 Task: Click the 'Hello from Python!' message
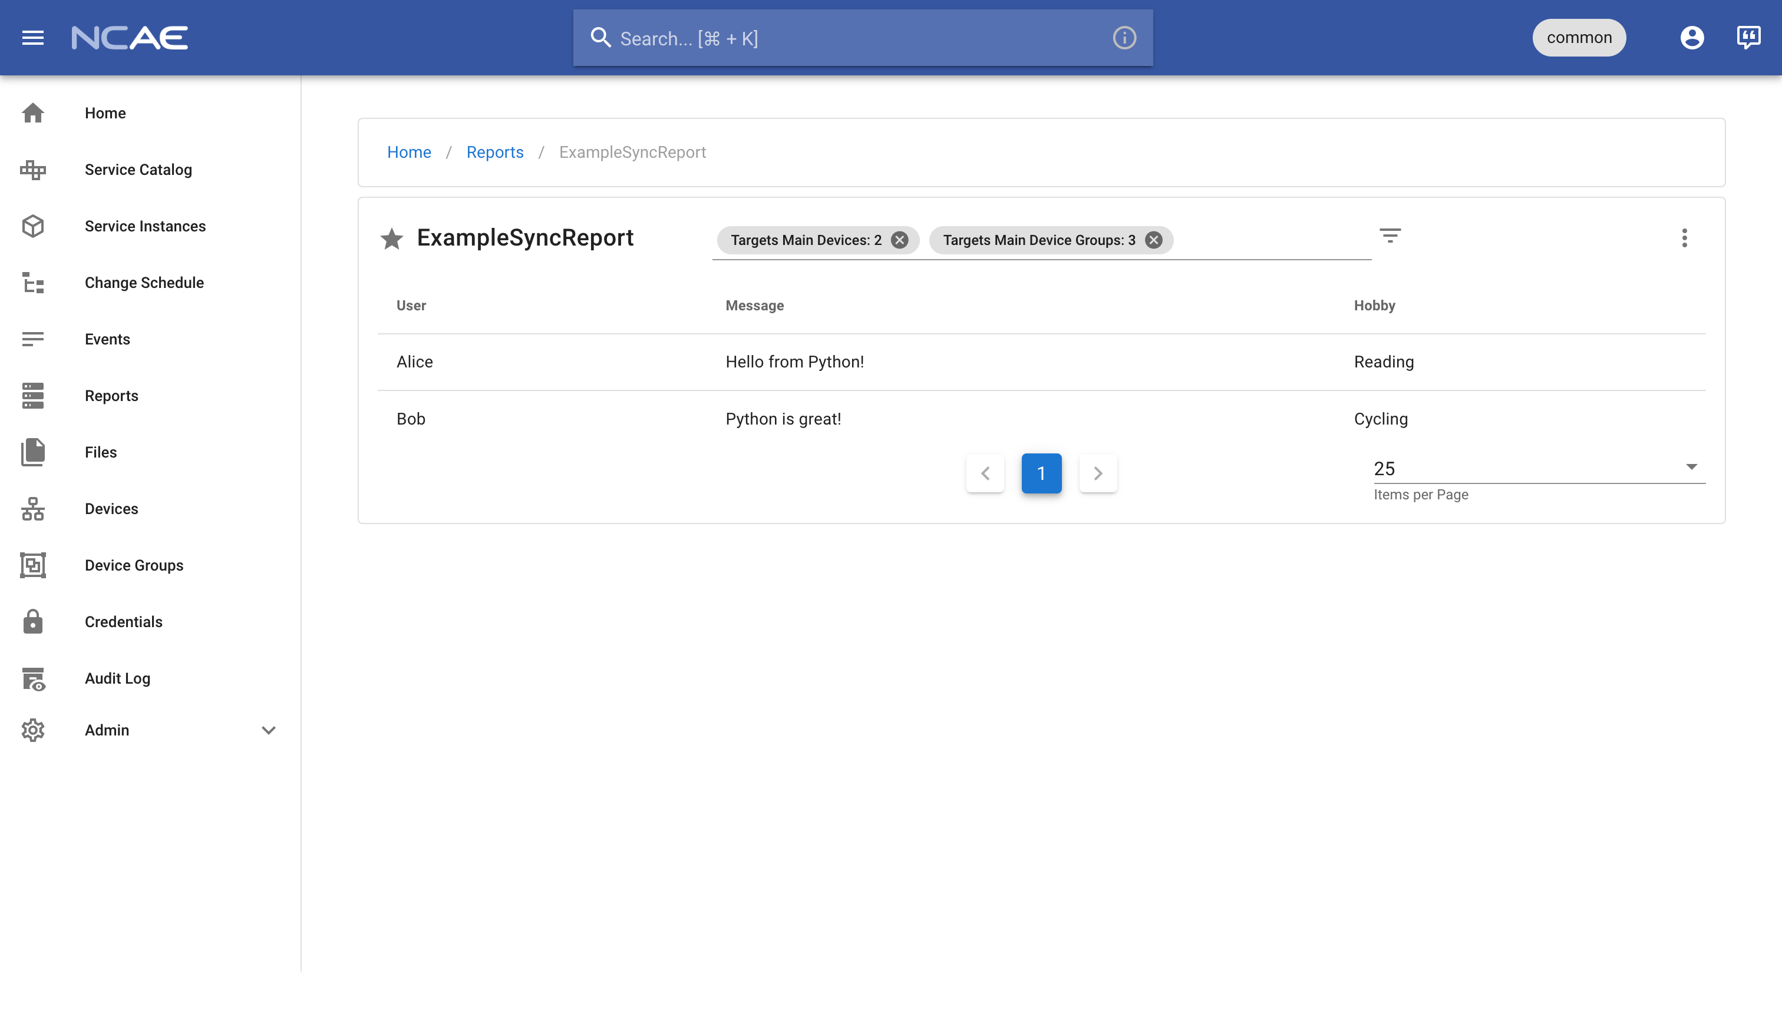[794, 362]
